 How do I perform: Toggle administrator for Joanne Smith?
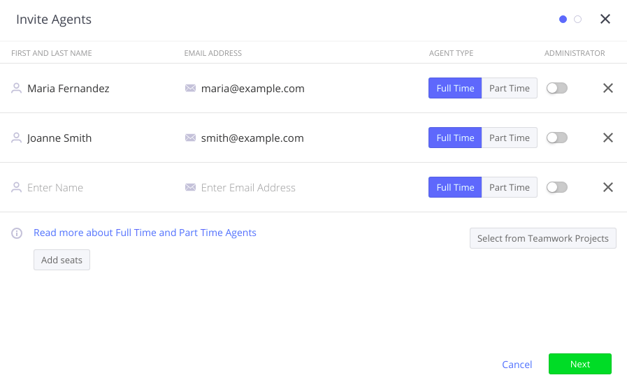(557, 138)
